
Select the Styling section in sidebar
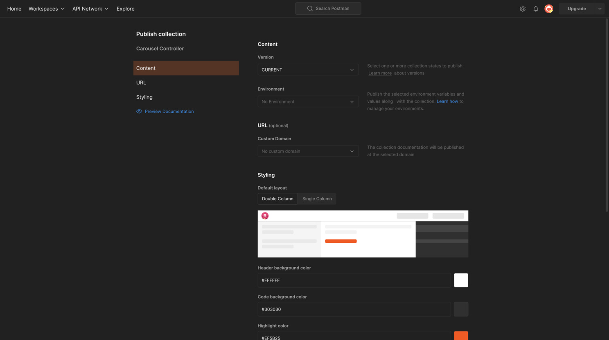(186, 97)
